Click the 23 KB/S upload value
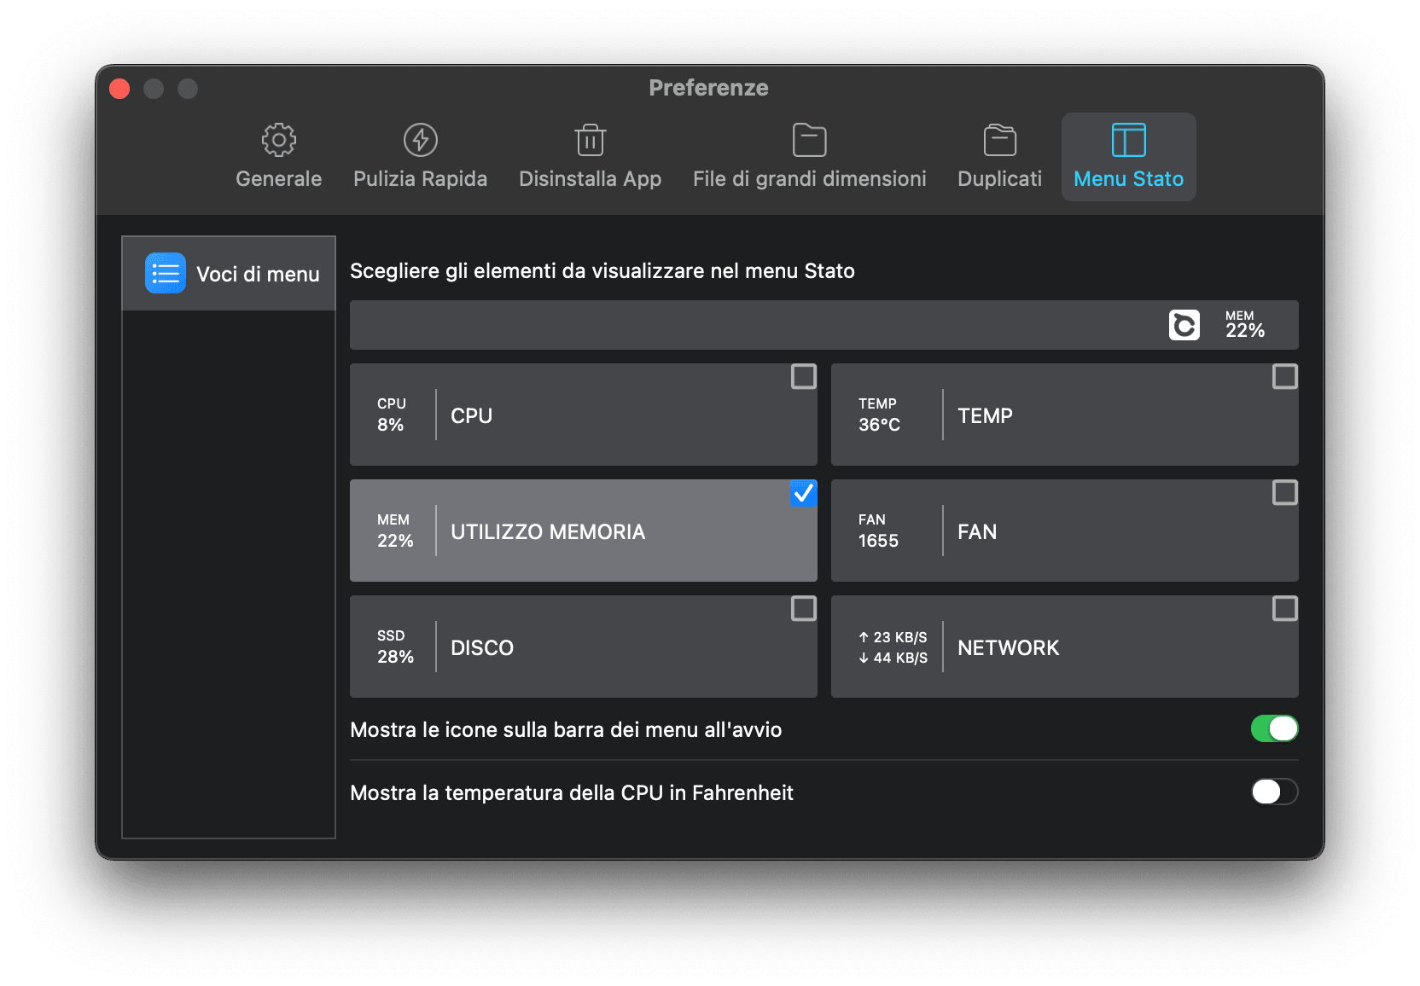Screen dimensions: 1420x986 pos(893,637)
